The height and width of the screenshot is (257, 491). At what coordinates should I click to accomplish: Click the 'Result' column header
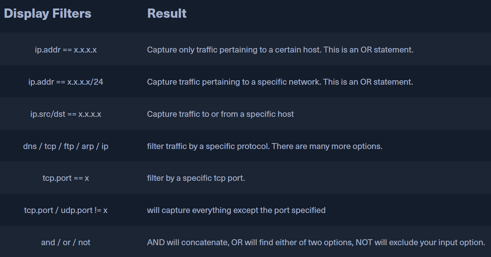(167, 14)
